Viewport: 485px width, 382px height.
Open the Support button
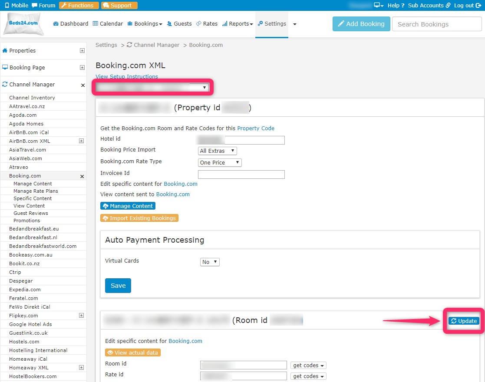click(x=119, y=5)
